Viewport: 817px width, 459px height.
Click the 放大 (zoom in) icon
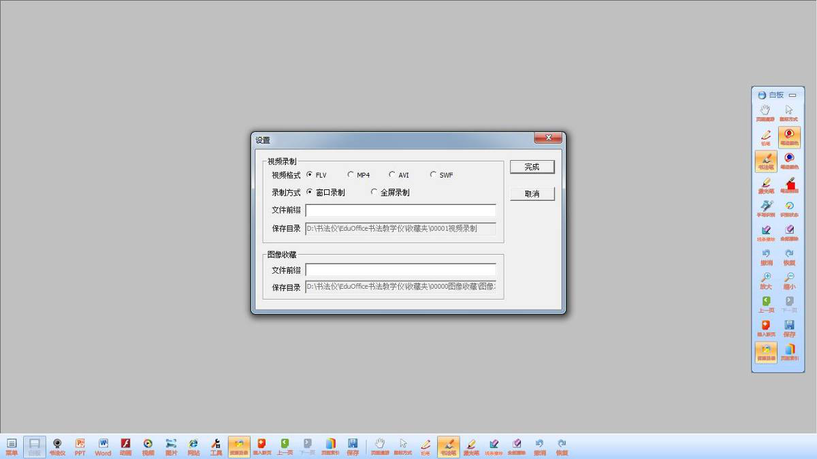tap(766, 281)
